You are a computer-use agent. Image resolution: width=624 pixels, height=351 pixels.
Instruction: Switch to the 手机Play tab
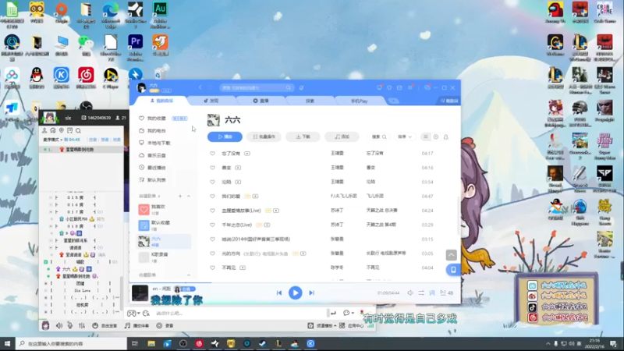click(x=360, y=101)
